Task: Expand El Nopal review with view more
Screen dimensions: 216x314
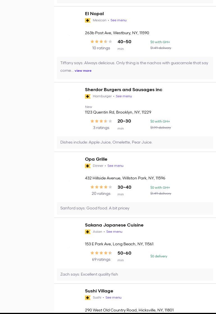Action: coord(83,71)
